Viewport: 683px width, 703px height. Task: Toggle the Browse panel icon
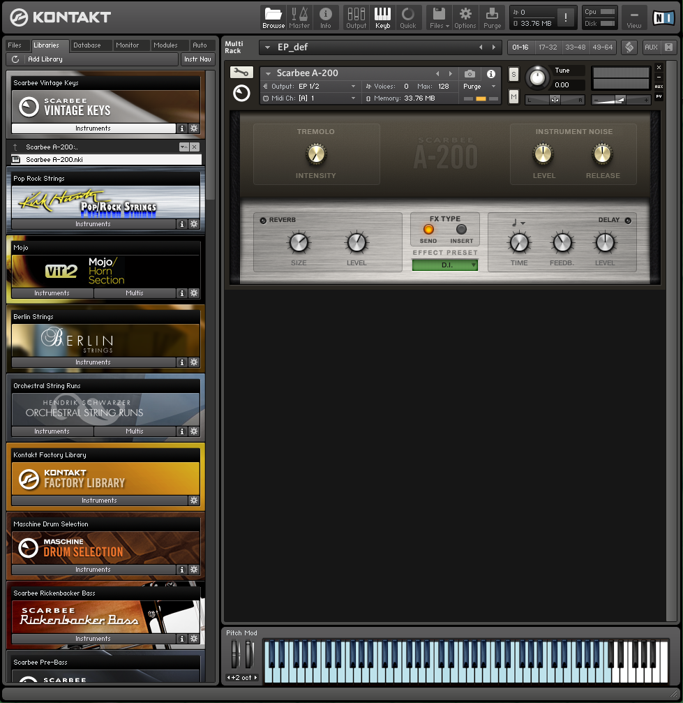point(273,17)
